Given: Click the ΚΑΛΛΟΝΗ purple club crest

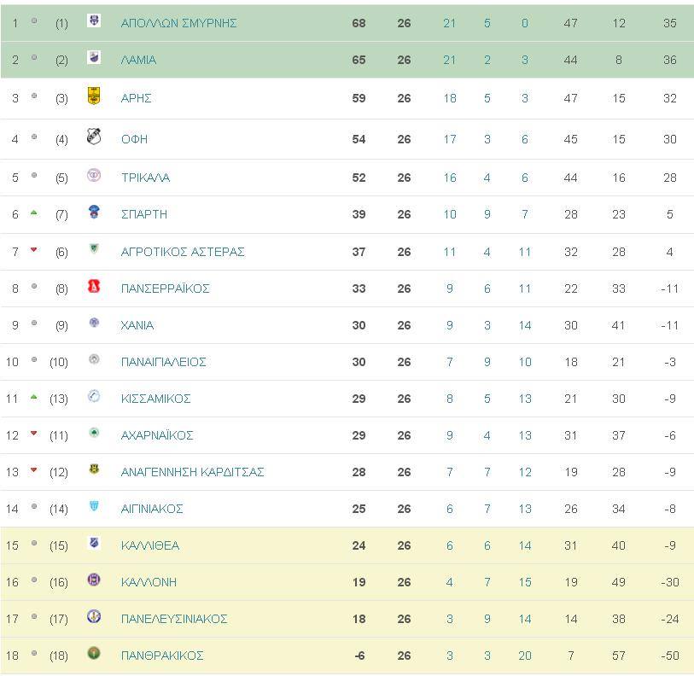Looking at the screenshot, I should [94, 580].
